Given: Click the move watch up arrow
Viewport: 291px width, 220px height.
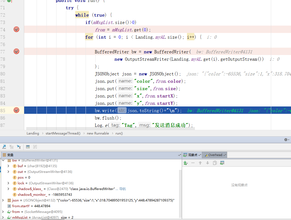Looking at the screenshot, I should click(x=200, y=163).
